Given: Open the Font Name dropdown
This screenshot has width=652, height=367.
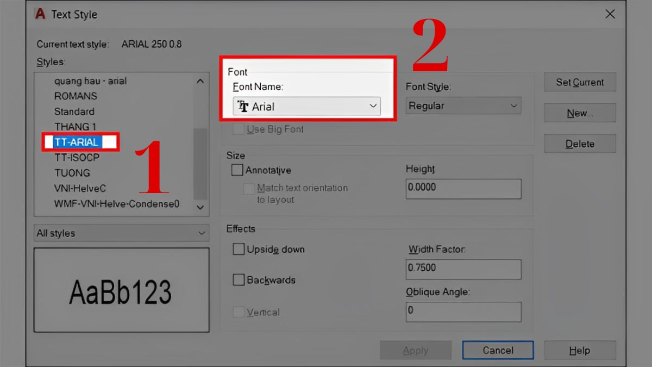Looking at the screenshot, I should coord(307,107).
